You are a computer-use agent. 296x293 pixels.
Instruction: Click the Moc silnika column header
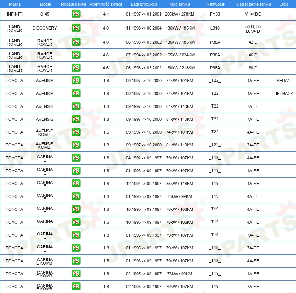coord(180,4)
